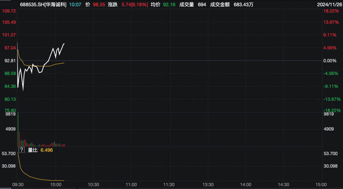Click the change value 5.74[6.18%]
Viewport: 343px width, 189px height.
click(x=135, y=4)
